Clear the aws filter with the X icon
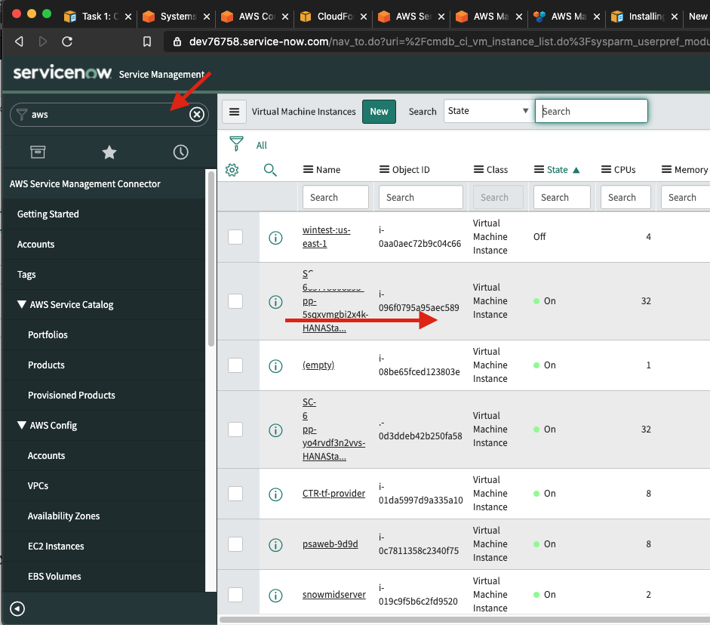710x625 pixels. tap(196, 113)
